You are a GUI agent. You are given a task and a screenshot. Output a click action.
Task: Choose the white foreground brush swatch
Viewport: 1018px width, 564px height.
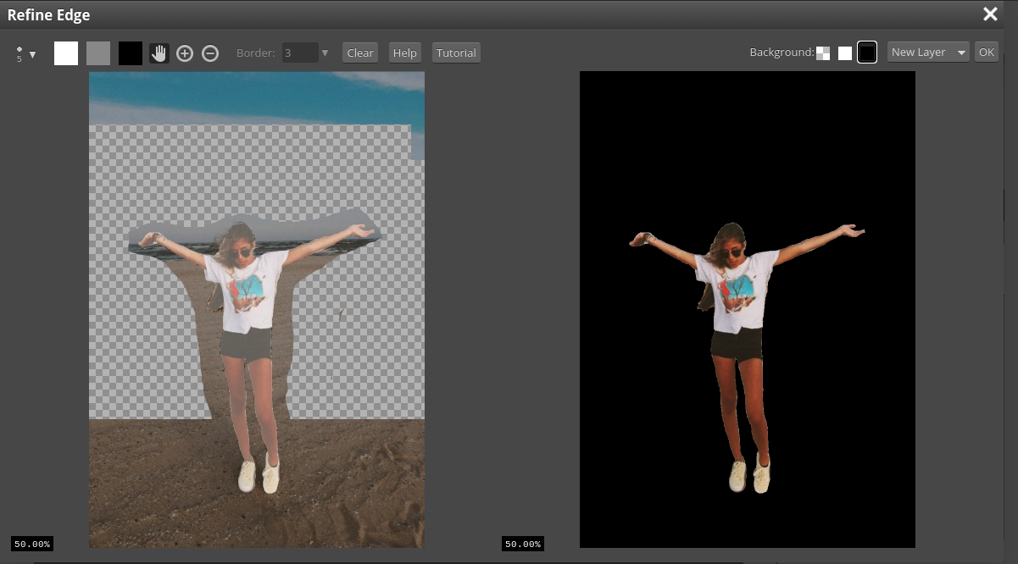pos(66,53)
